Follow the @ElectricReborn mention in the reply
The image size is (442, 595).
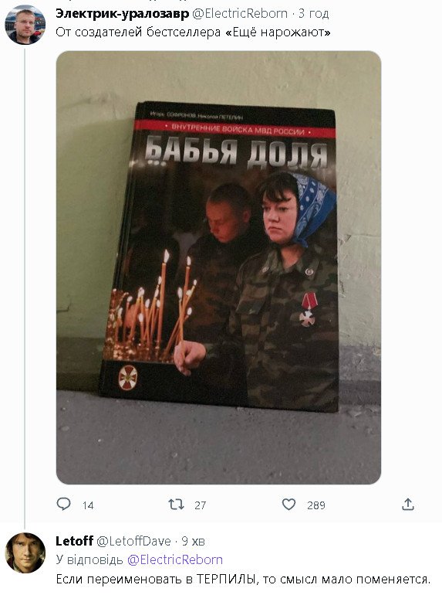(174, 559)
